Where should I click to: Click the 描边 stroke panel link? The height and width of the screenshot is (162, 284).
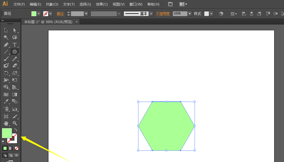pyautogui.click(x=60, y=14)
